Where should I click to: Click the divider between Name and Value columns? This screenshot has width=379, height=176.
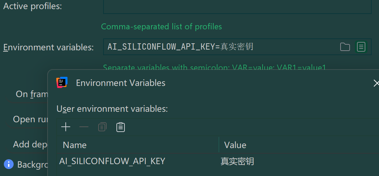pyautogui.click(x=219, y=145)
